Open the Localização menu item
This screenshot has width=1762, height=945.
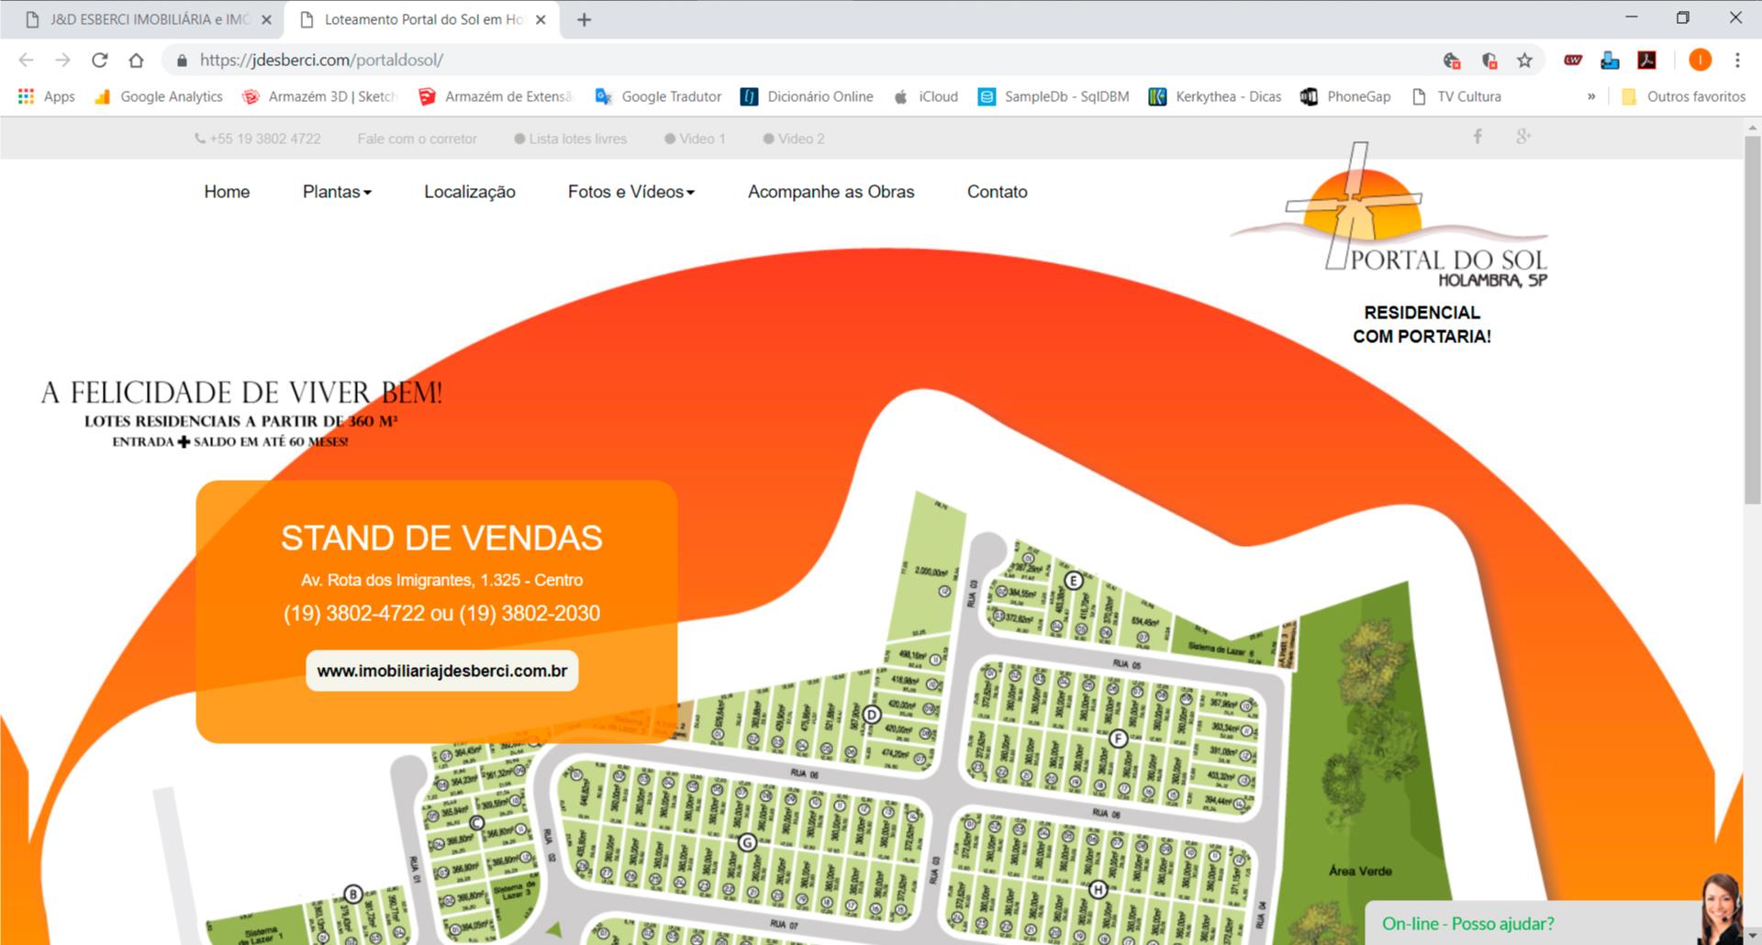point(469,192)
